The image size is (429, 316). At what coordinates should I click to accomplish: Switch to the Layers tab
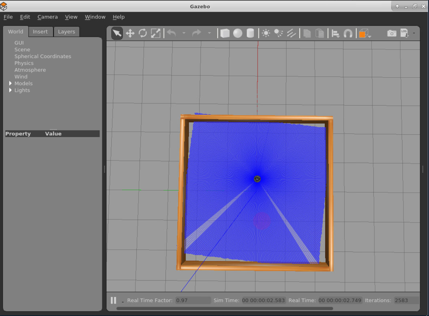coord(66,32)
